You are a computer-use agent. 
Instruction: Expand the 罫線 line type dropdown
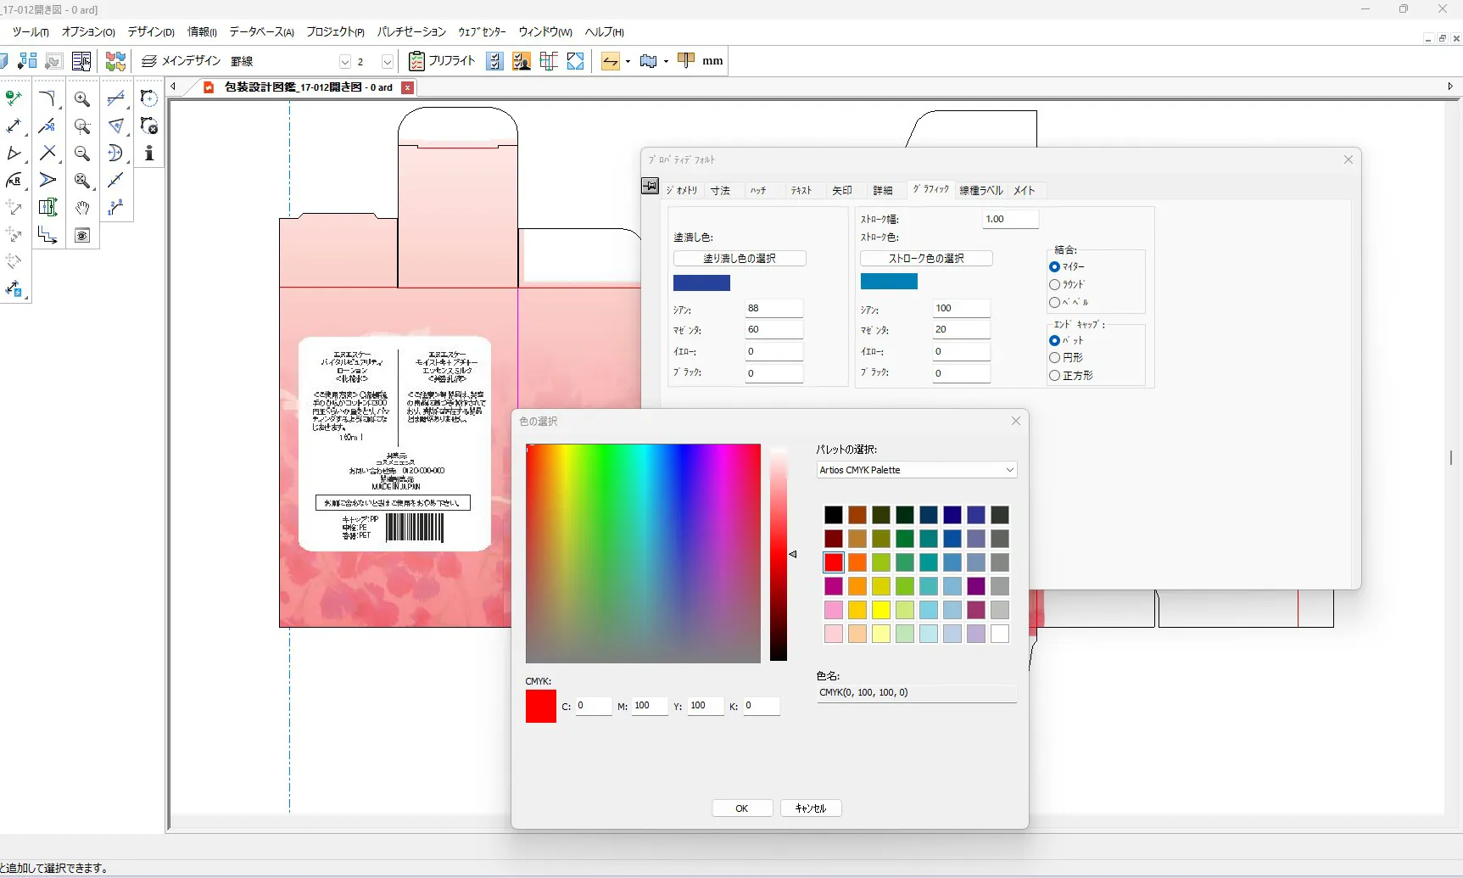(x=344, y=62)
